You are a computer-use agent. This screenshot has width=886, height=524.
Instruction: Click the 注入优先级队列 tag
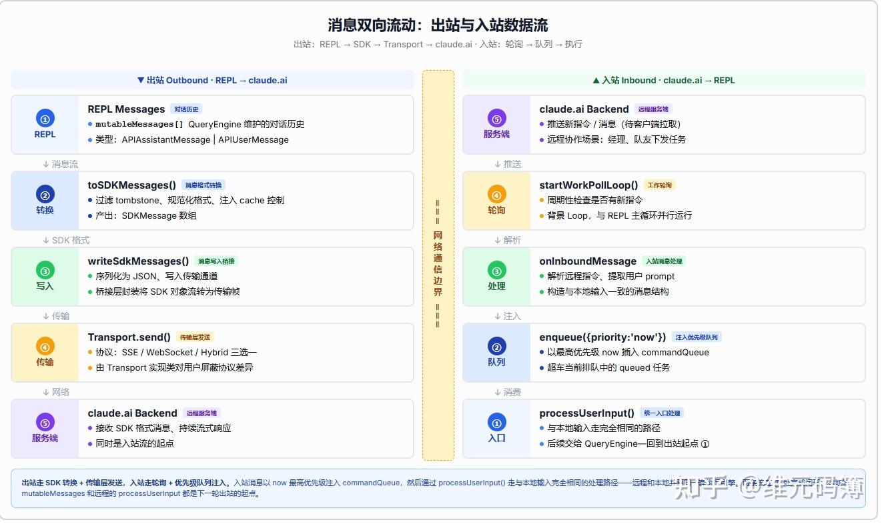pyautogui.click(x=697, y=337)
